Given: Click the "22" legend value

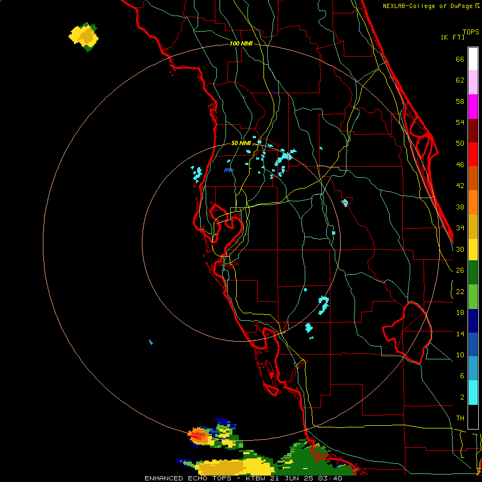Looking at the screenshot, I should (x=460, y=292).
